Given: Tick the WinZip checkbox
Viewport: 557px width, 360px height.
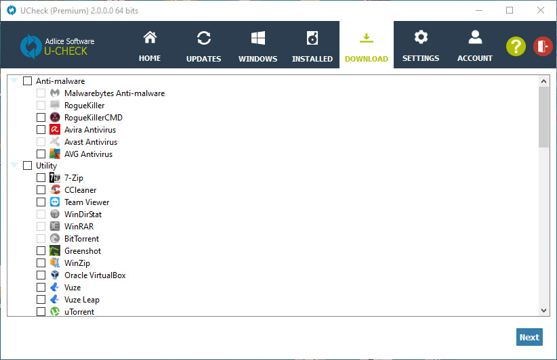Looking at the screenshot, I should (41, 263).
